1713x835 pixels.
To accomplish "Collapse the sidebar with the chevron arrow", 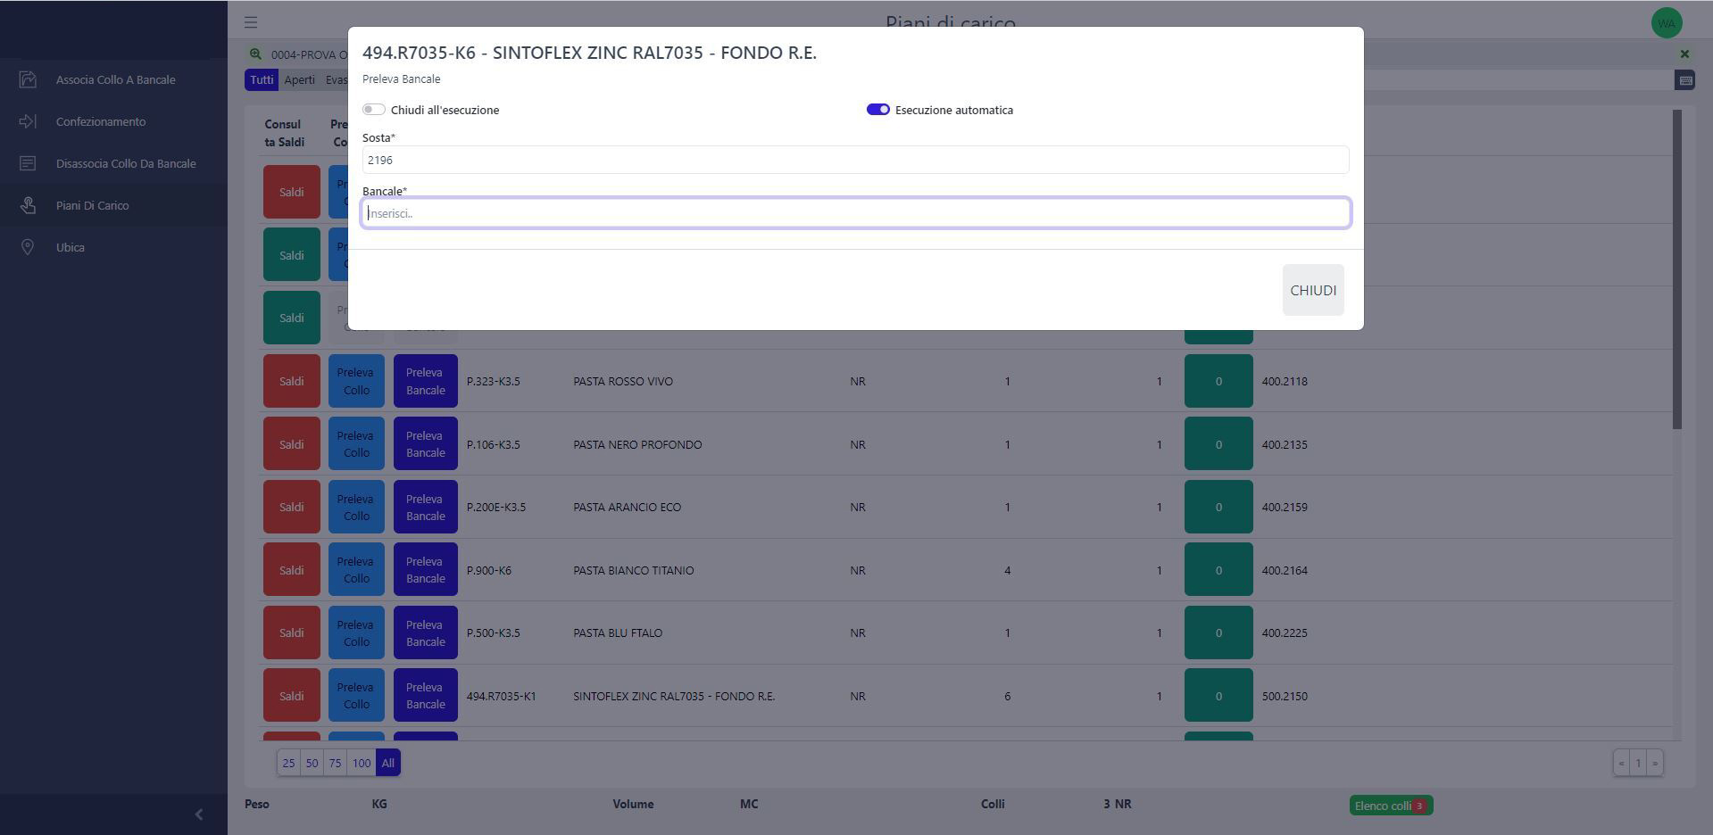I will tap(198, 814).
